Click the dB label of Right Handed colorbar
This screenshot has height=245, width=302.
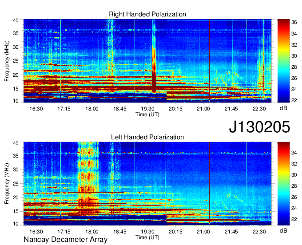pyautogui.click(x=283, y=108)
